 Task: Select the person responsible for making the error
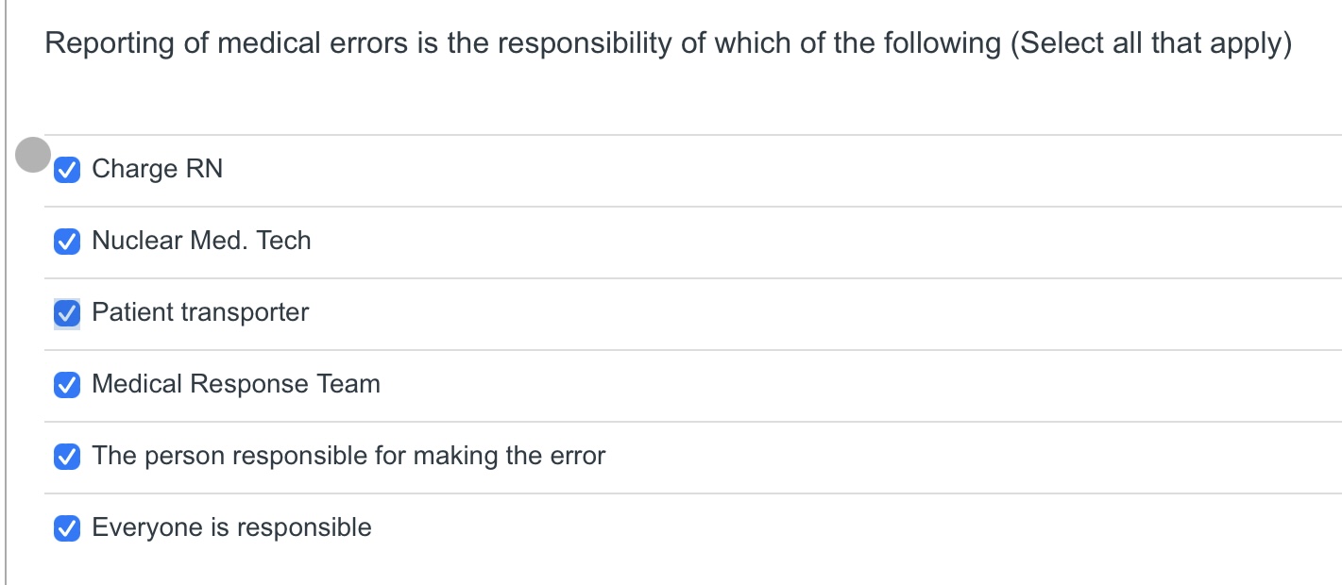348,457
